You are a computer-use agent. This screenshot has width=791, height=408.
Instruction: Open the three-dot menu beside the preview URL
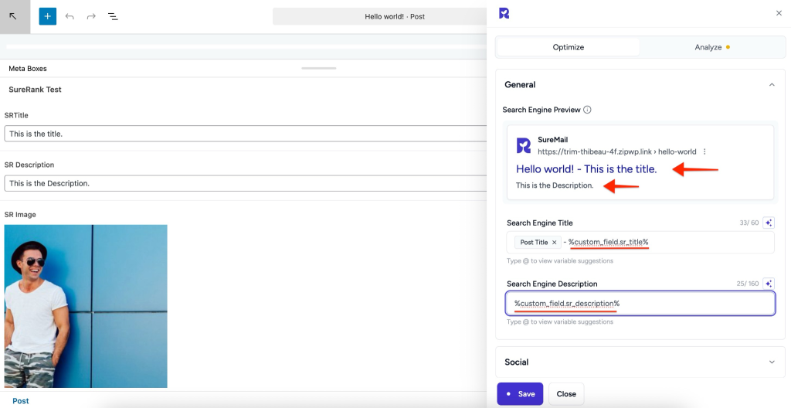pyautogui.click(x=704, y=151)
